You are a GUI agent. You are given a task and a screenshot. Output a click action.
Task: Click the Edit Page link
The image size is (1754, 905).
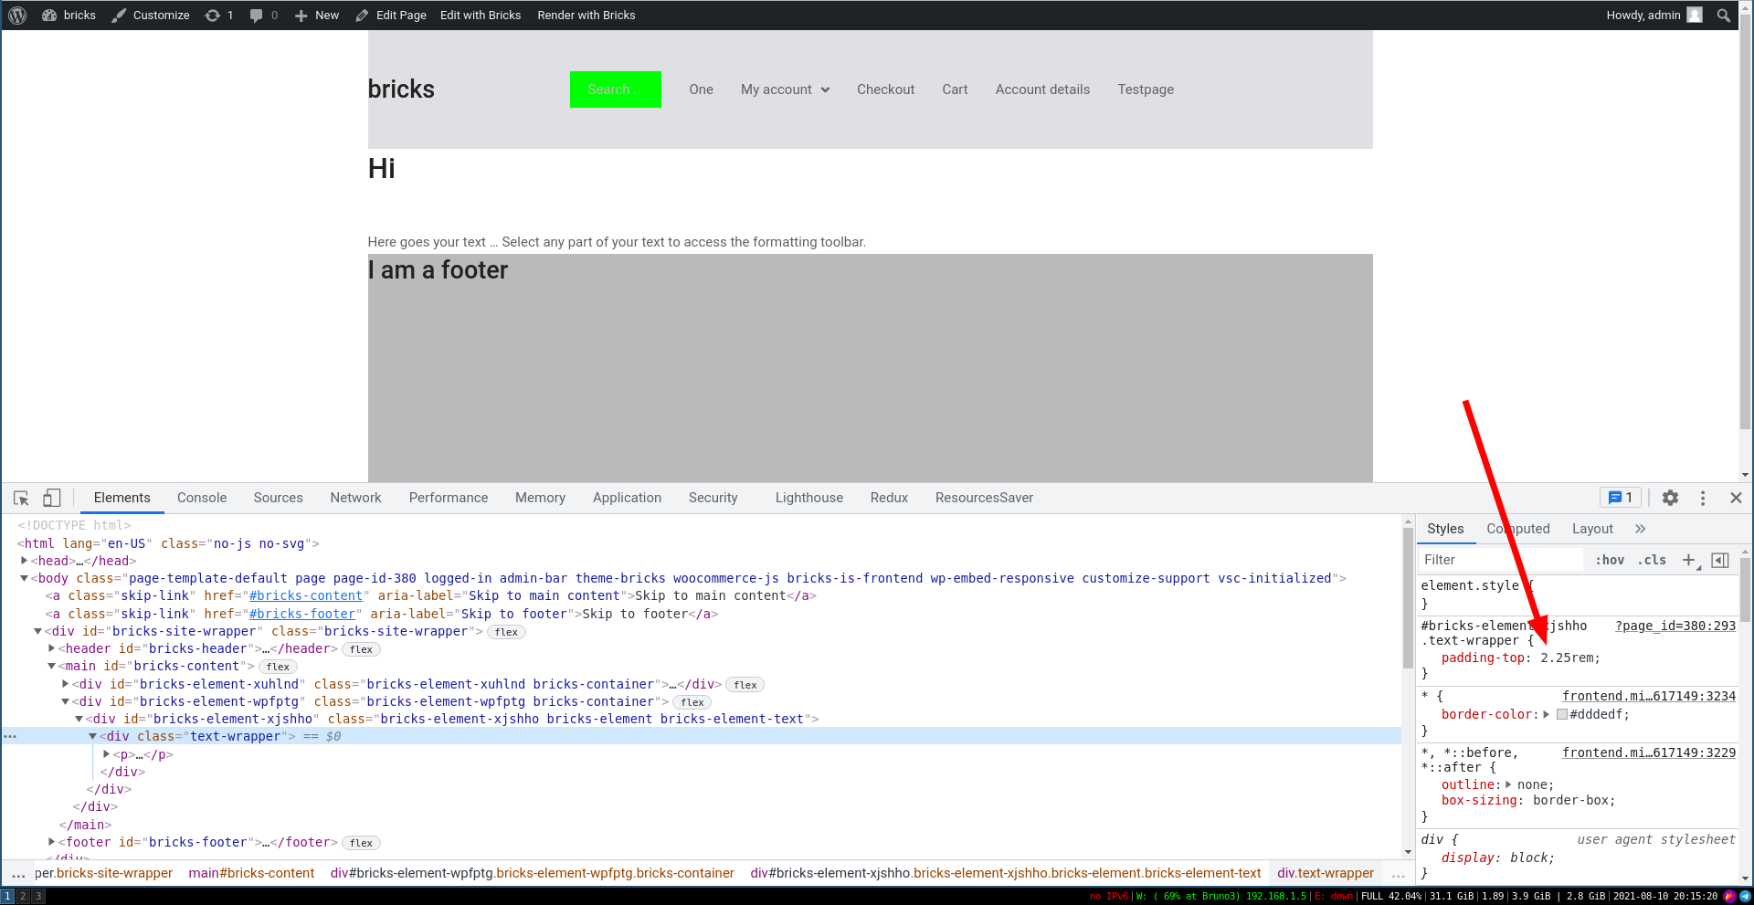tap(391, 15)
